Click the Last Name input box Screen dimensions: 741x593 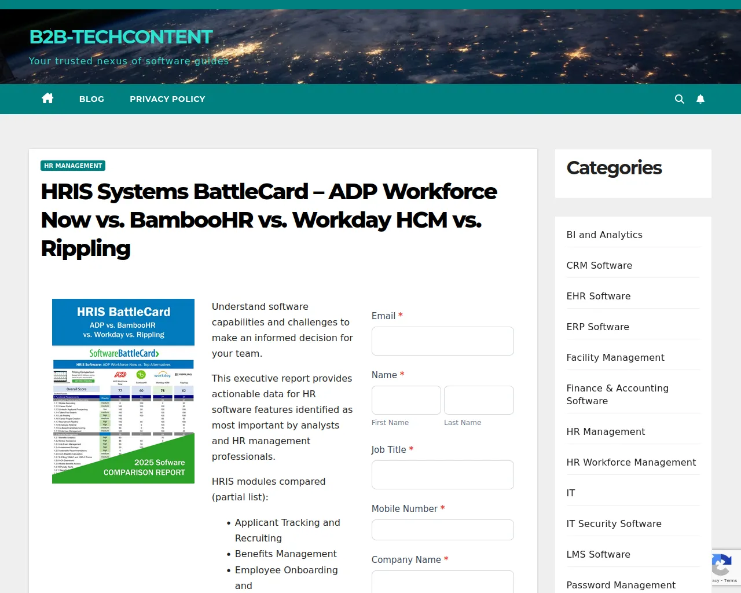coord(479,400)
